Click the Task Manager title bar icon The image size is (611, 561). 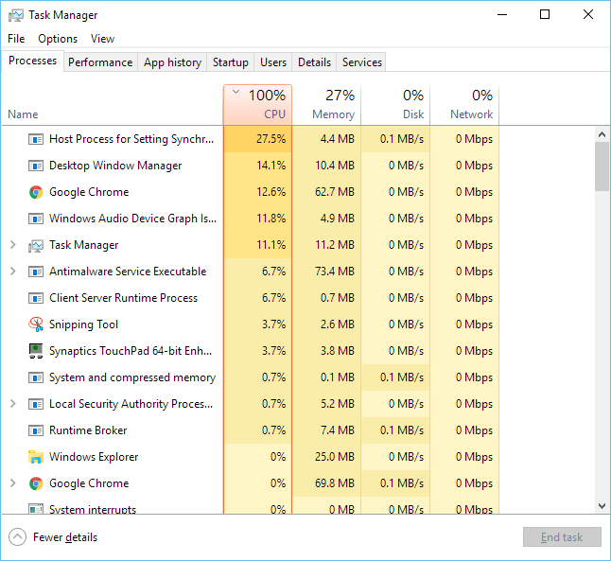(16, 15)
